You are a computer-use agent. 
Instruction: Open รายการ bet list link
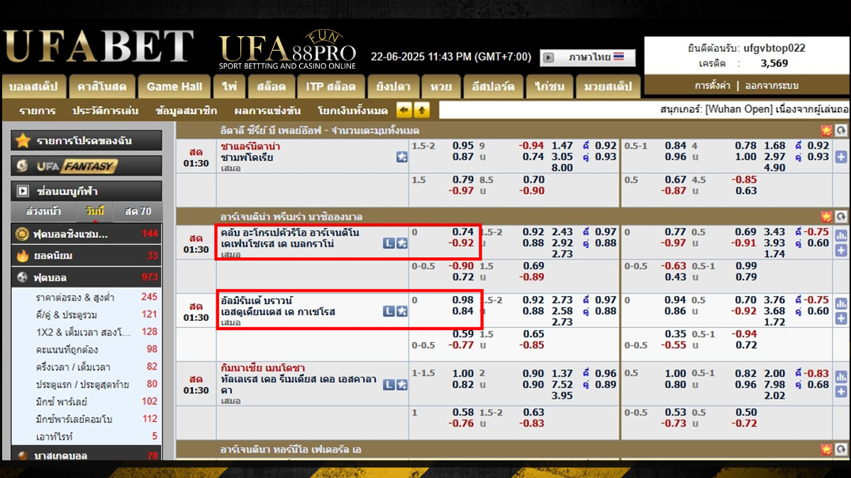[x=38, y=110]
